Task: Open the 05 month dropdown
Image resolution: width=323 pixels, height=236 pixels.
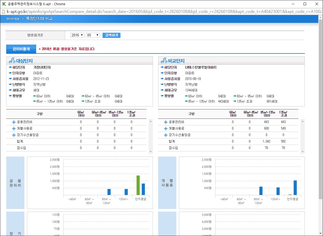Action: click(93, 35)
